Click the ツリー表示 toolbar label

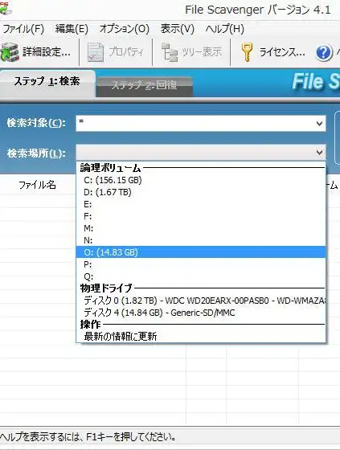202,52
